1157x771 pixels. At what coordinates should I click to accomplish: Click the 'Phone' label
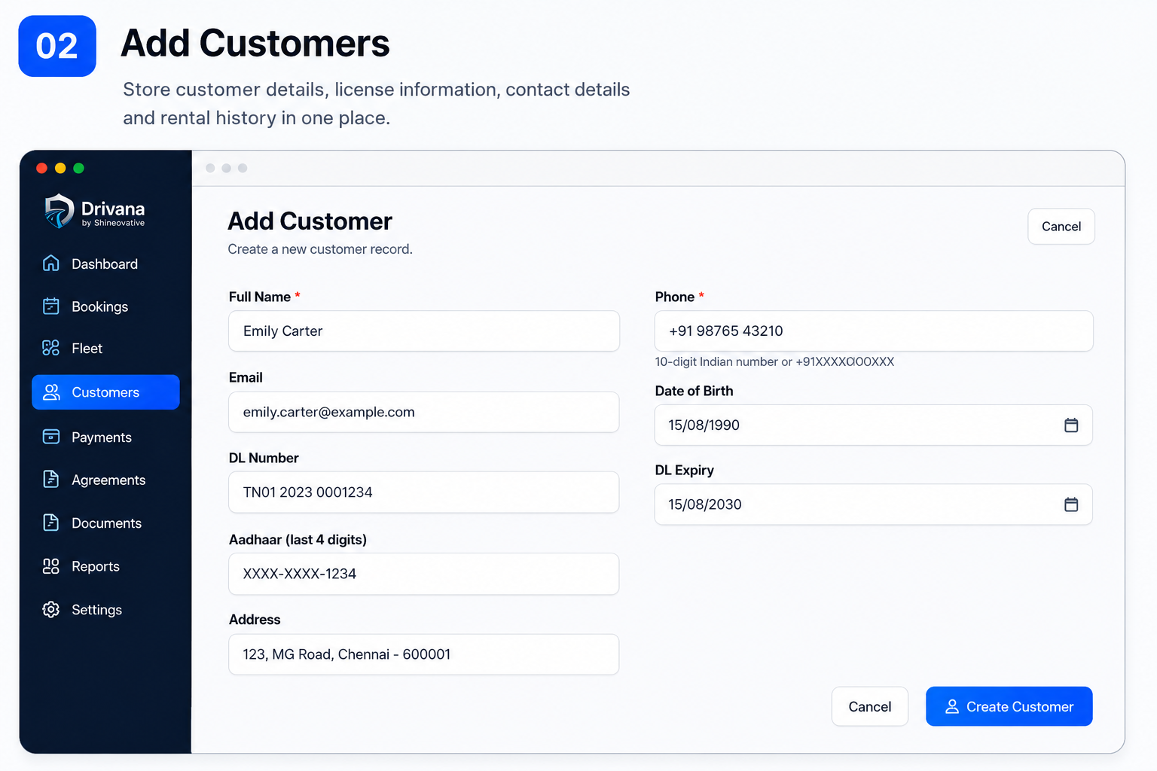[675, 297]
